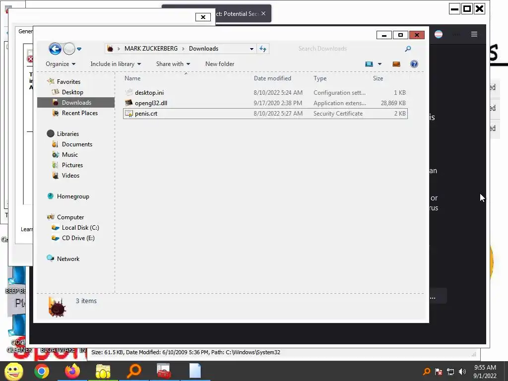
Task: Close the small dialog behind Explorer
Action: (x=203, y=17)
